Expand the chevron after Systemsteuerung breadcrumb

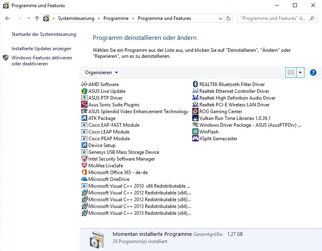pyautogui.click(x=99, y=18)
